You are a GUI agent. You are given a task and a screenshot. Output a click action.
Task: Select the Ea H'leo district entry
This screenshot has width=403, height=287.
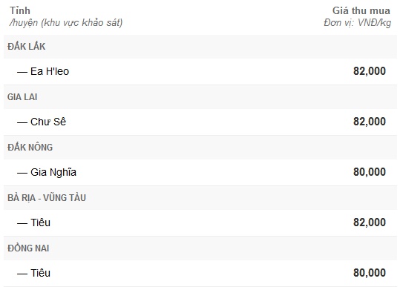click(x=50, y=71)
